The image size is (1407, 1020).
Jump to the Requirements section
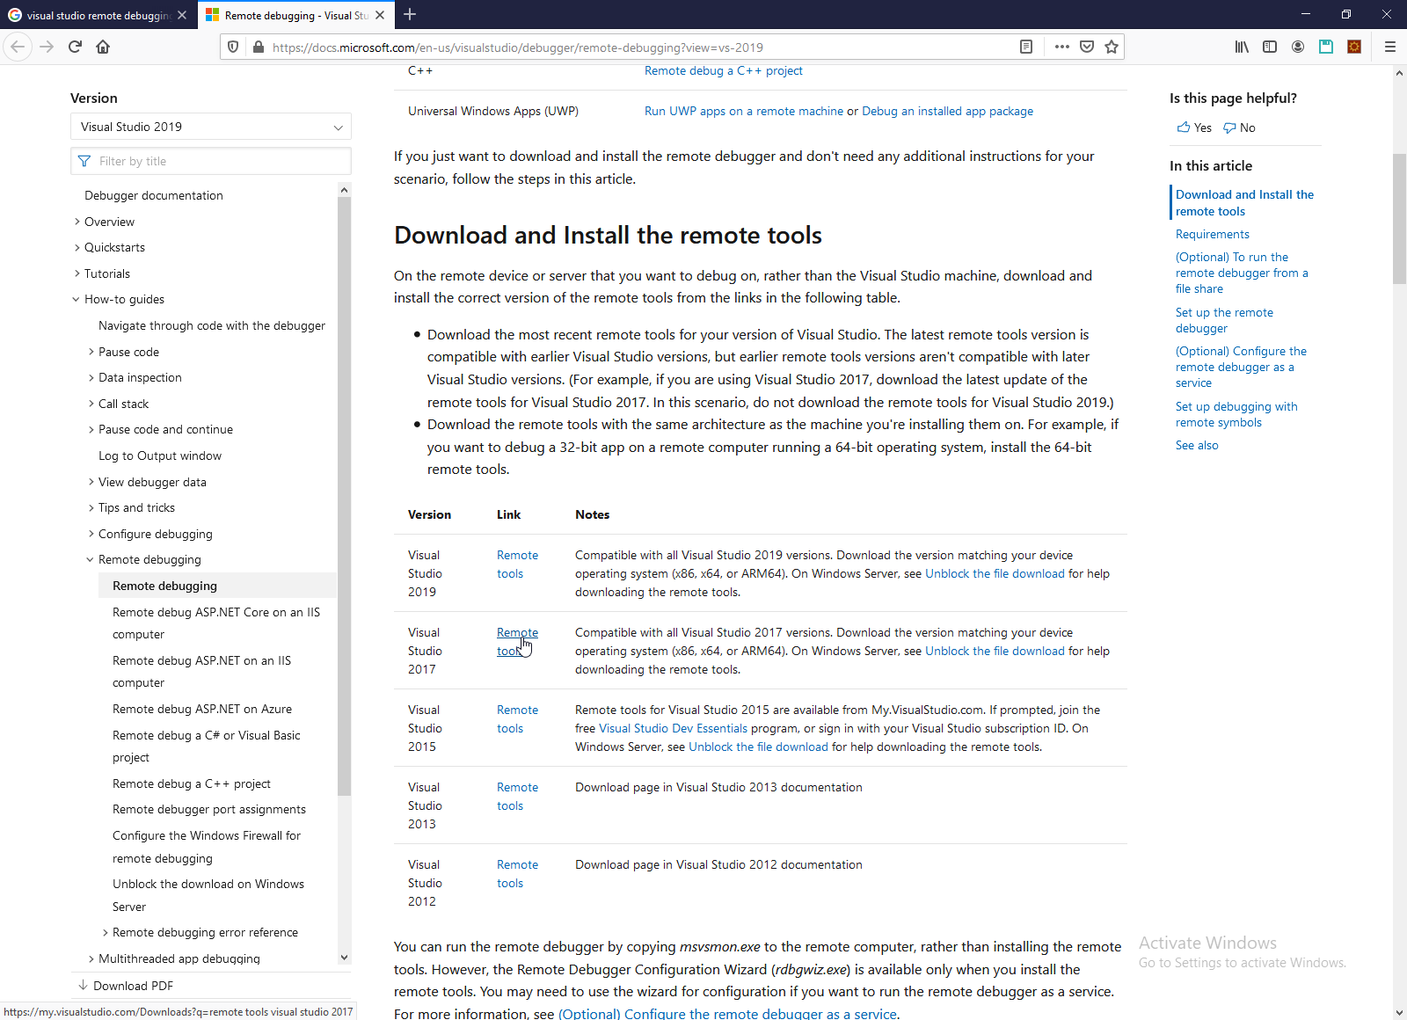click(x=1213, y=234)
